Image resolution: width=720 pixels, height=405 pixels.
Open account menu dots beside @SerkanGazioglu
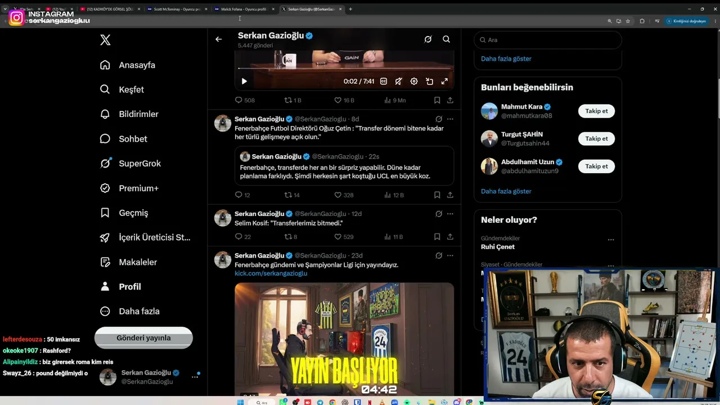point(195,376)
